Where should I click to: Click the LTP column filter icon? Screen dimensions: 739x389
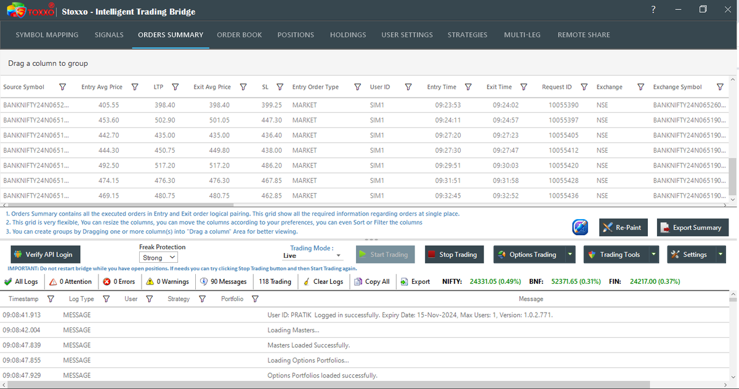tap(175, 87)
